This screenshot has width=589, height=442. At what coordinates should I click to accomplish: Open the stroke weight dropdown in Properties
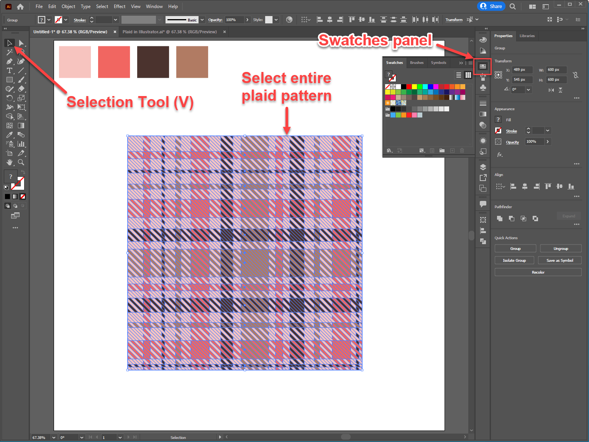(x=548, y=130)
